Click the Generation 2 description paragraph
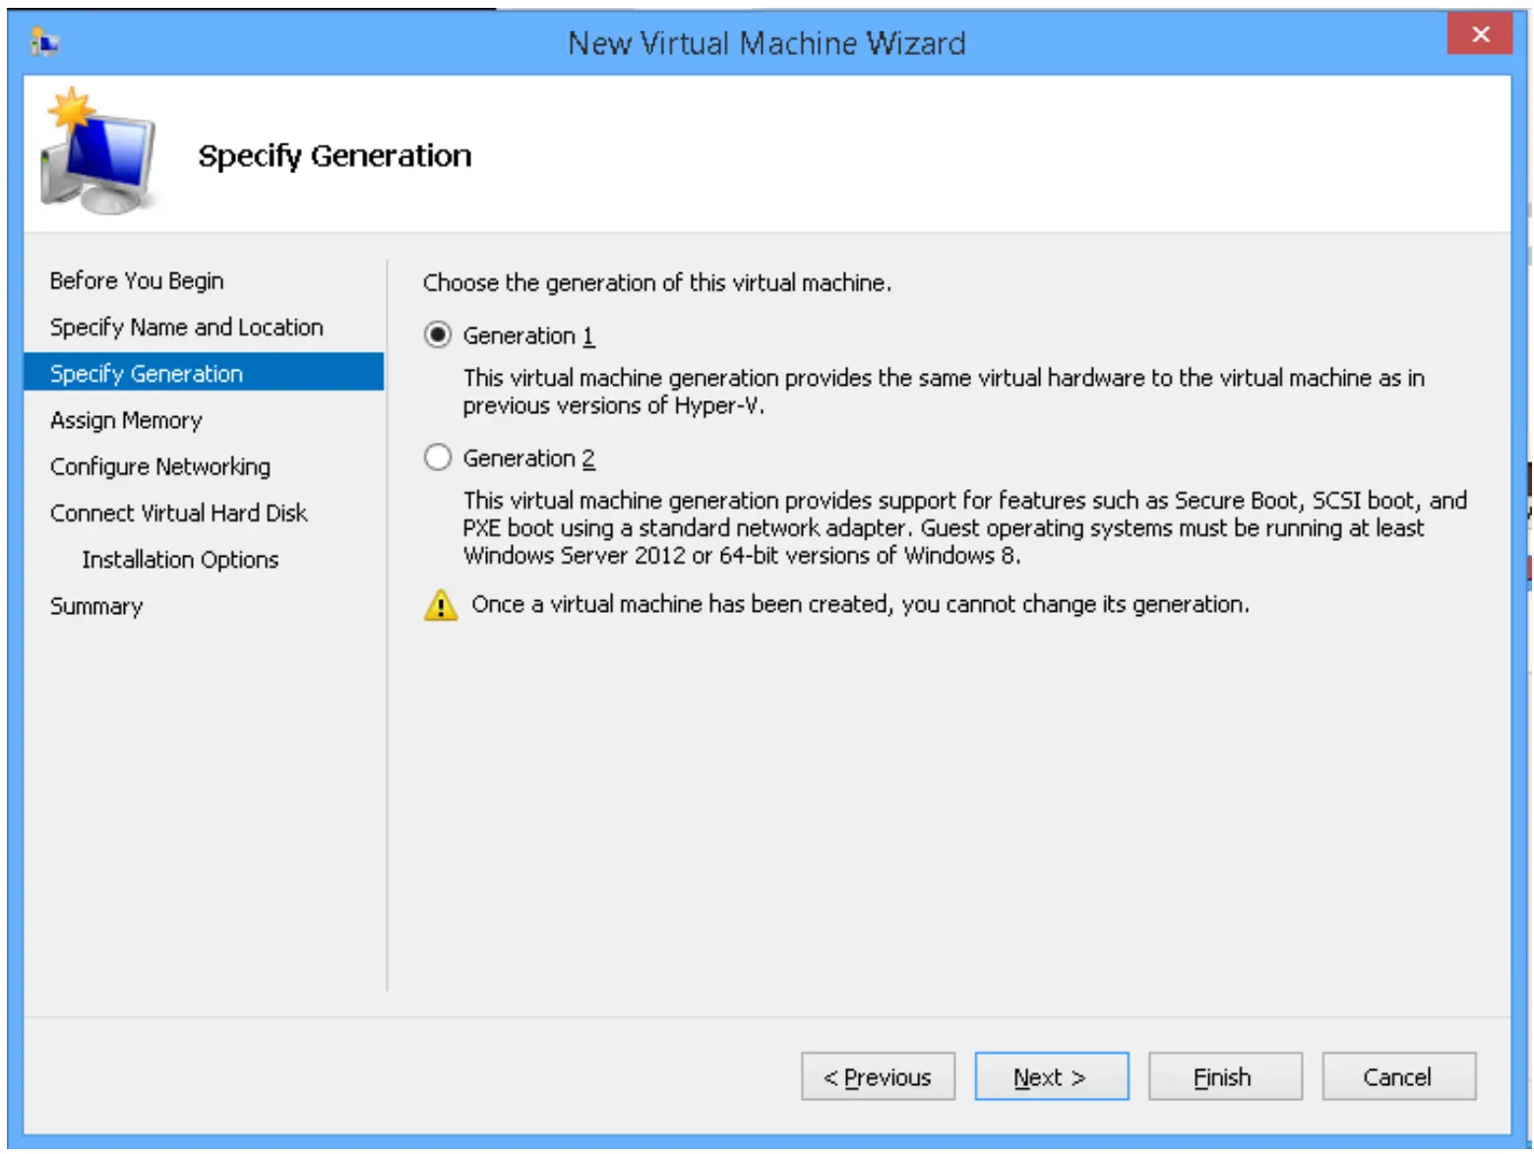Screen dimensions: 1534x1154 coord(965,528)
